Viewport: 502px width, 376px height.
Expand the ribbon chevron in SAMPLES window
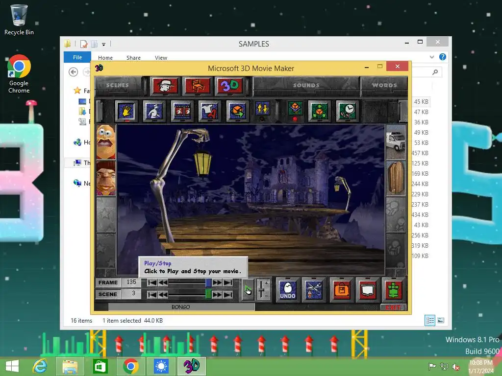[x=432, y=57]
